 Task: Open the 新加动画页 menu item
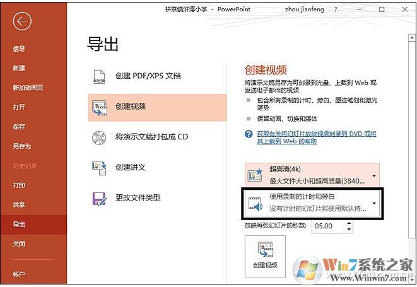coord(28,88)
